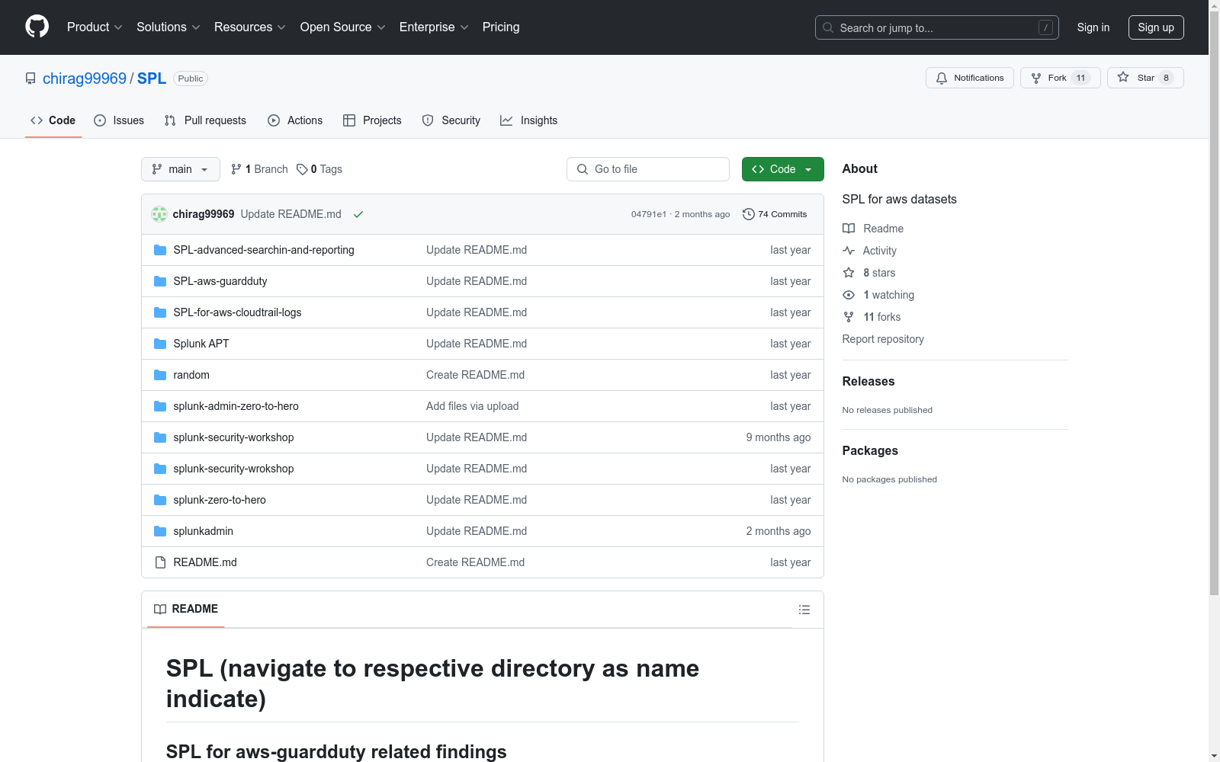Screen dimensions: 1220x762
Task: Click the Search or jump to field
Action: (x=937, y=27)
